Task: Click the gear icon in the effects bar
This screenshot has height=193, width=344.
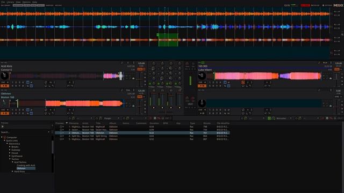Action: click(155, 118)
